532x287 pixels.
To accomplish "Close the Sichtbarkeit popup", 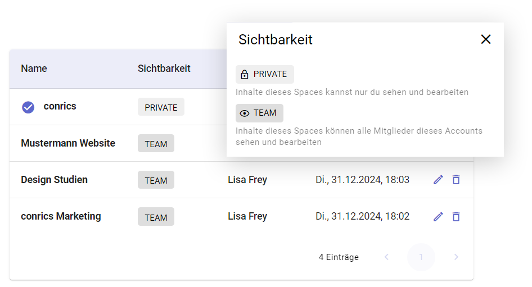I will click(x=486, y=39).
